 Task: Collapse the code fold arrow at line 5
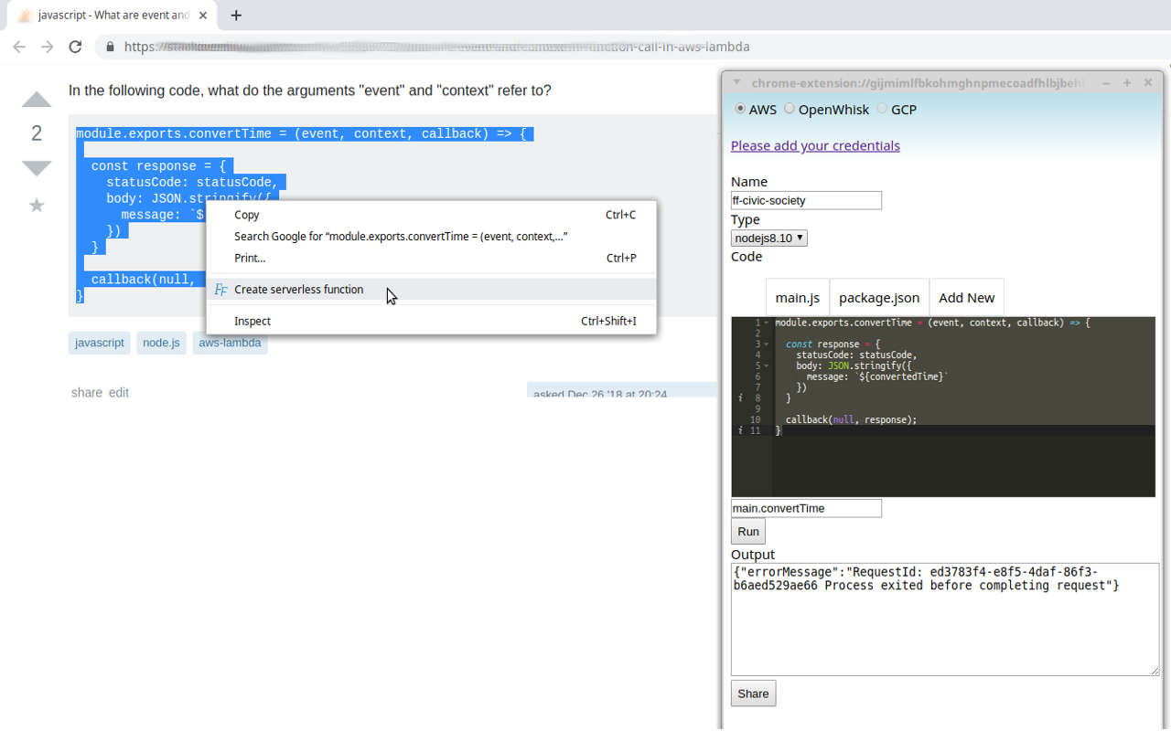tap(767, 365)
